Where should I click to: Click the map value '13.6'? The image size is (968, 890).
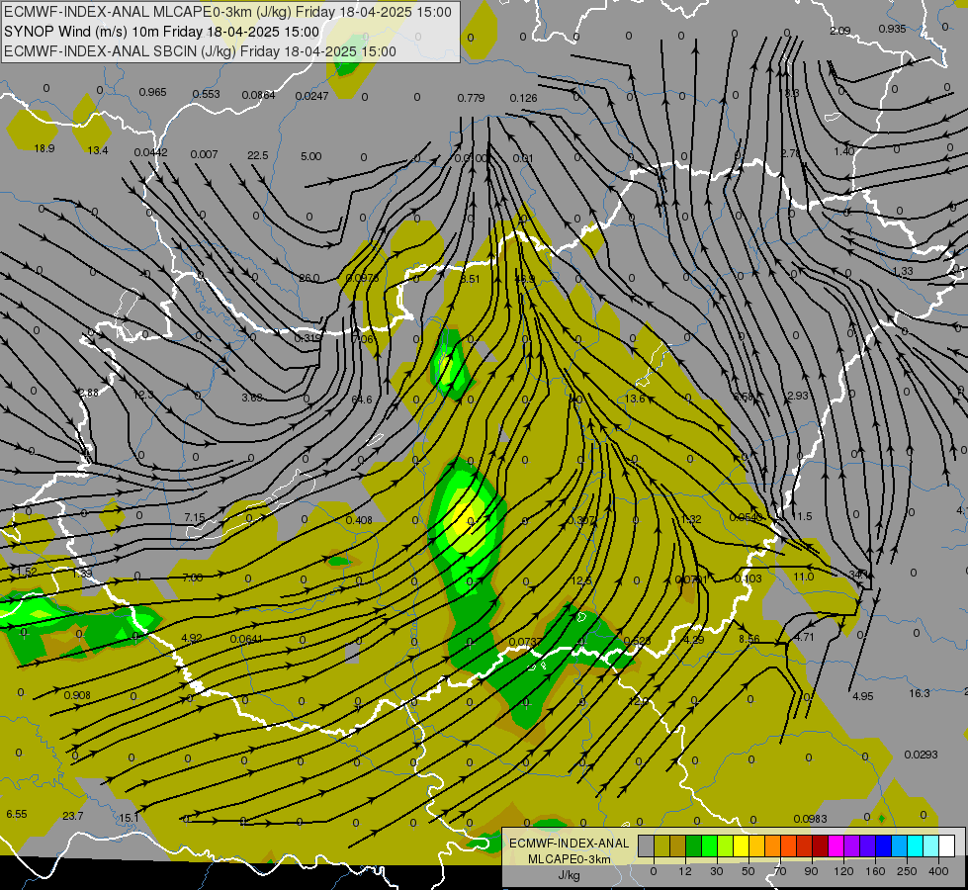coord(635,399)
